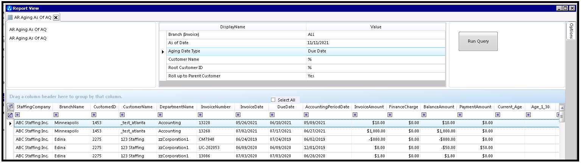Click filter operator icon under BranchName column
The height and width of the screenshot is (163, 581).
56,115
